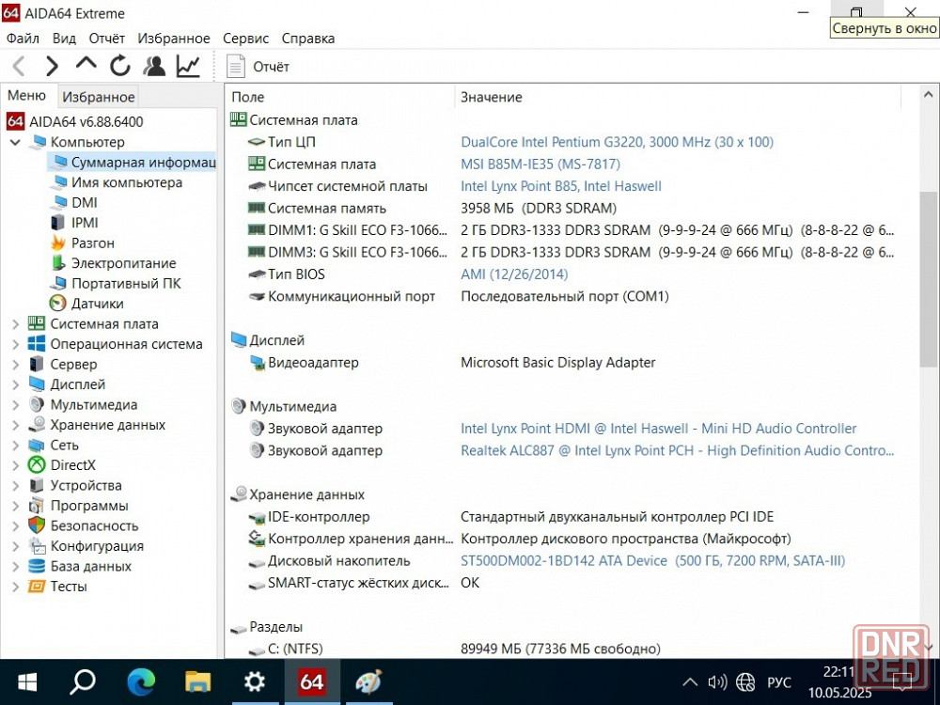The height and width of the screenshot is (705, 940).
Task: Select the DMI tree item
Action: click(84, 203)
